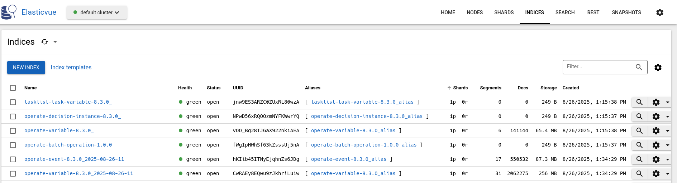Expand actions arrow for operate-batch-operation-1.0.0_ row

click(668, 145)
